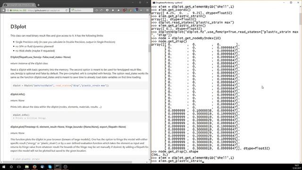Click the d3plot.info() code example line
This screenshot has height=170, width=302.
[21, 115]
